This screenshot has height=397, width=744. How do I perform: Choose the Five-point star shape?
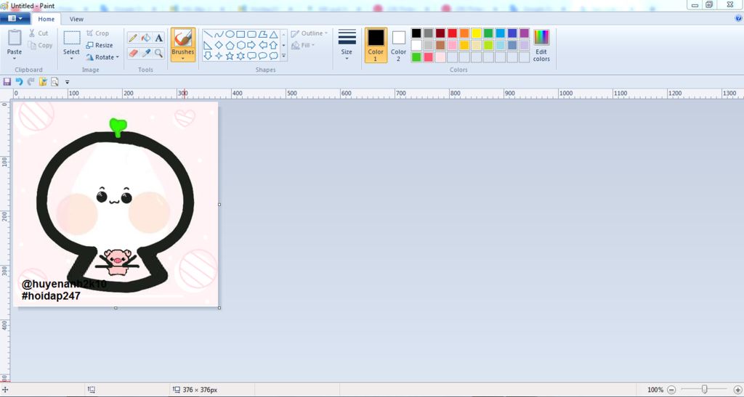(230, 56)
